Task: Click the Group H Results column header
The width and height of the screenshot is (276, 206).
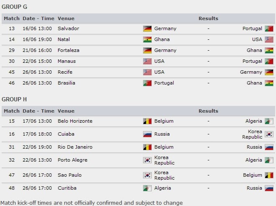Action: click(x=208, y=111)
